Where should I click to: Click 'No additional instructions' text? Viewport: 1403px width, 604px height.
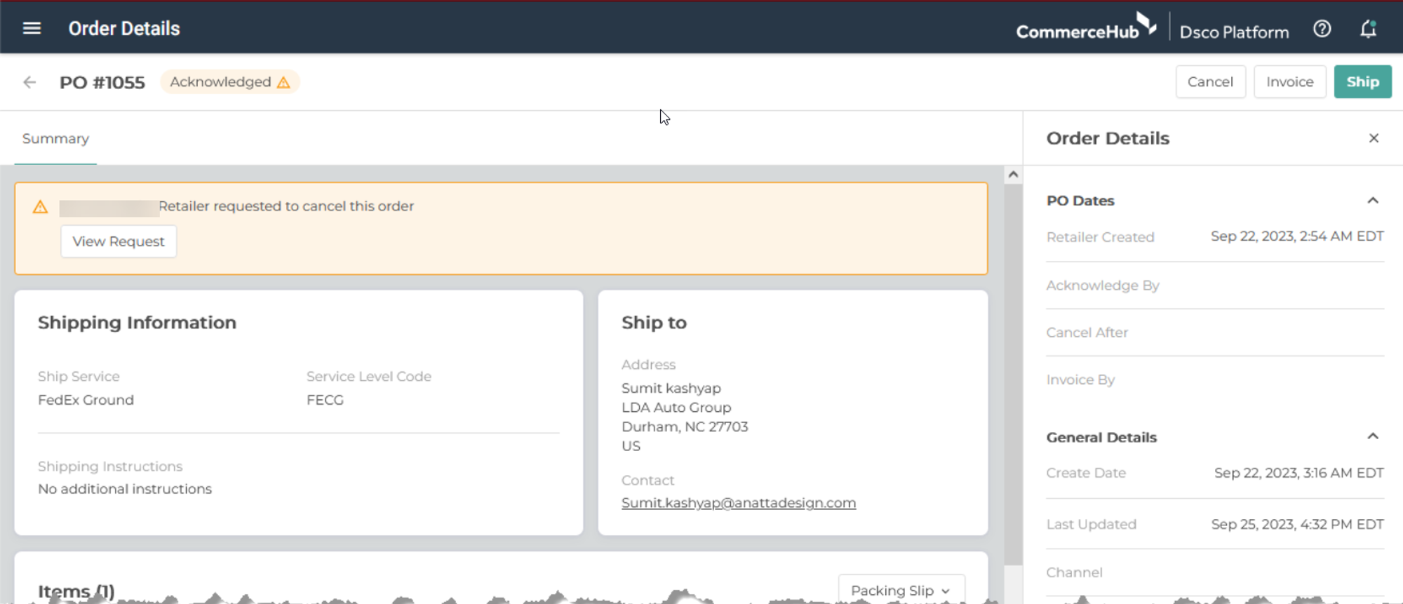pyautogui.click(x=125, y=489)
